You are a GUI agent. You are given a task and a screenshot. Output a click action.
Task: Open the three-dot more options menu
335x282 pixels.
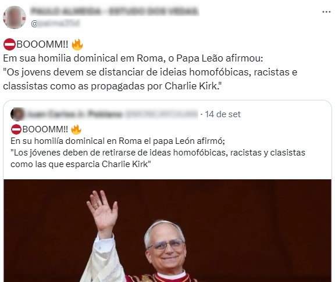click(326, 12)
